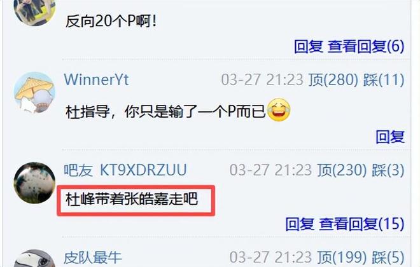Upvote WinnerYt's comment via 顶(280)
This screenshot has height=267, width=420.
[x=333, y=79]
